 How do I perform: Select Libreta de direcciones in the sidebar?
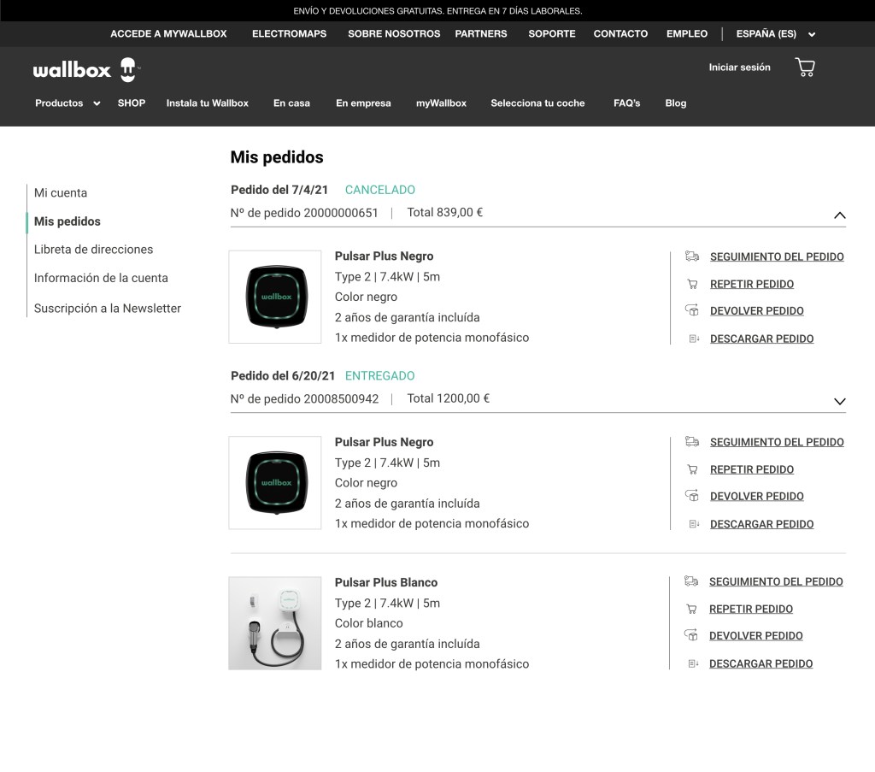click(93, 250)
